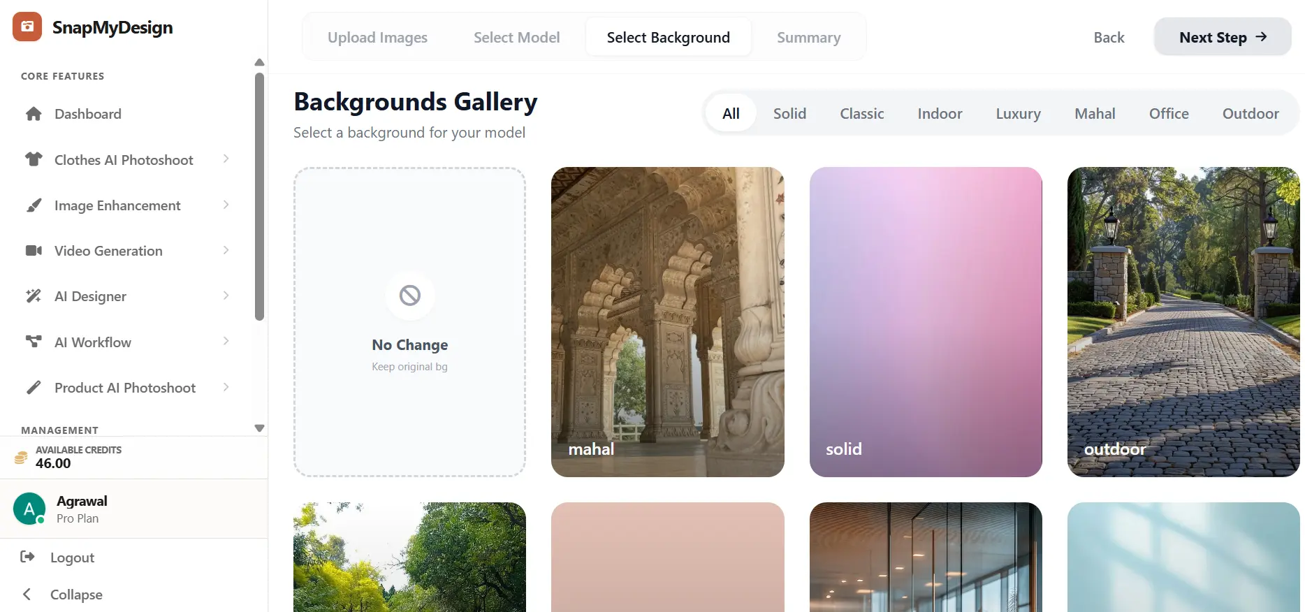1305x612 pixels.
Task: Click the Image Enhancement brush icon
Action: coord(34,205)
